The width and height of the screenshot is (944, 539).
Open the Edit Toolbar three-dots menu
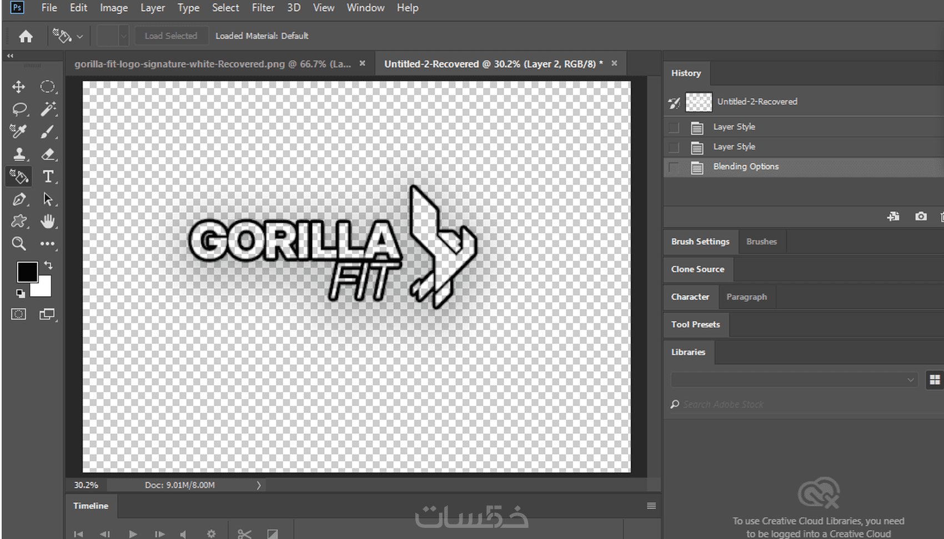[48, 243]
